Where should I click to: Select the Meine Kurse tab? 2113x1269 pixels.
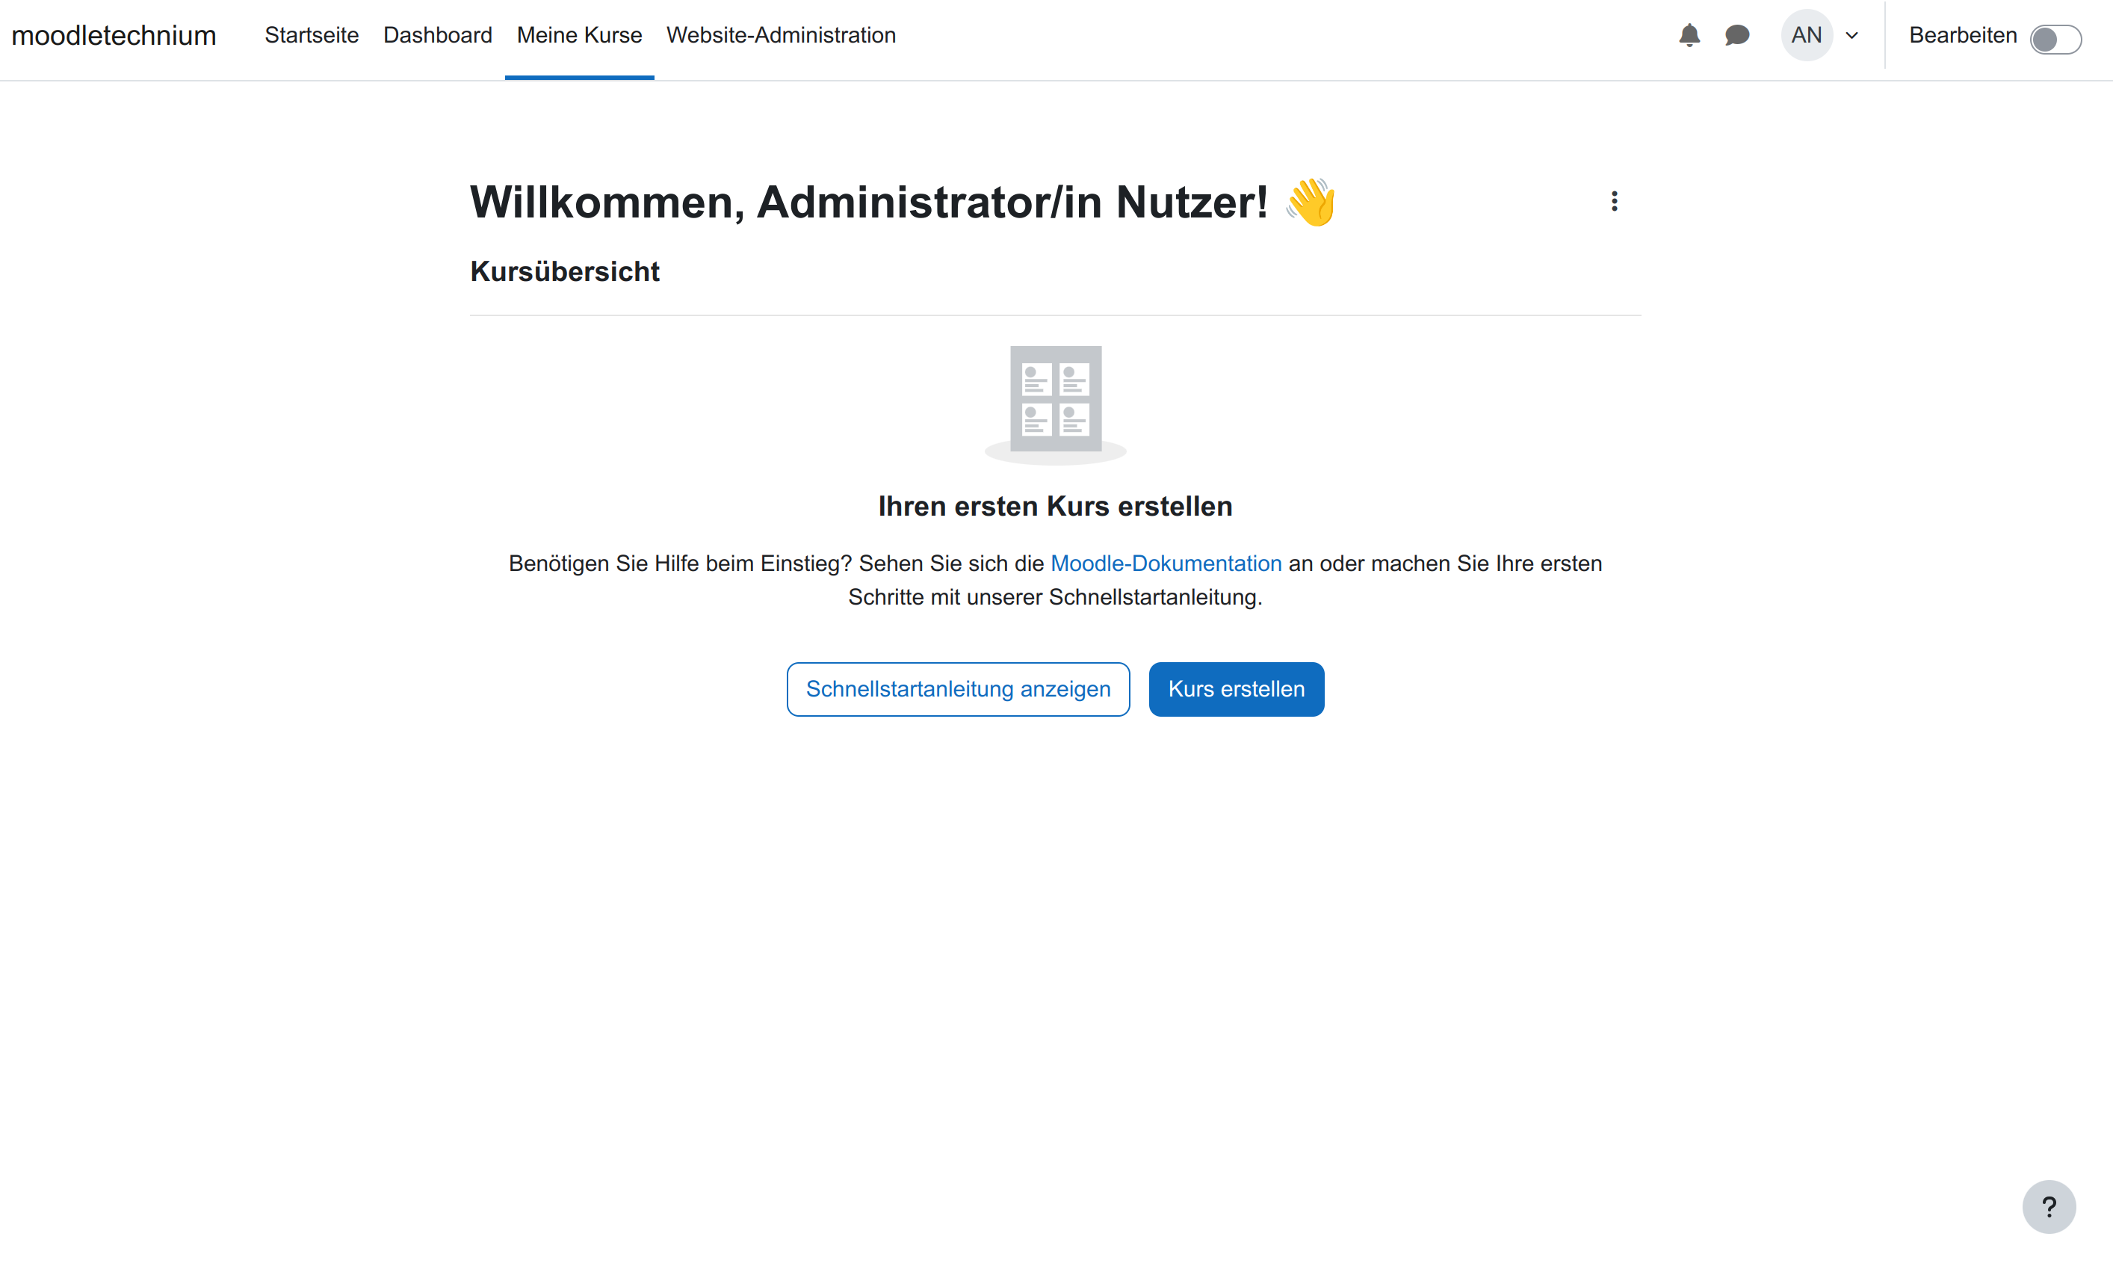578,35
